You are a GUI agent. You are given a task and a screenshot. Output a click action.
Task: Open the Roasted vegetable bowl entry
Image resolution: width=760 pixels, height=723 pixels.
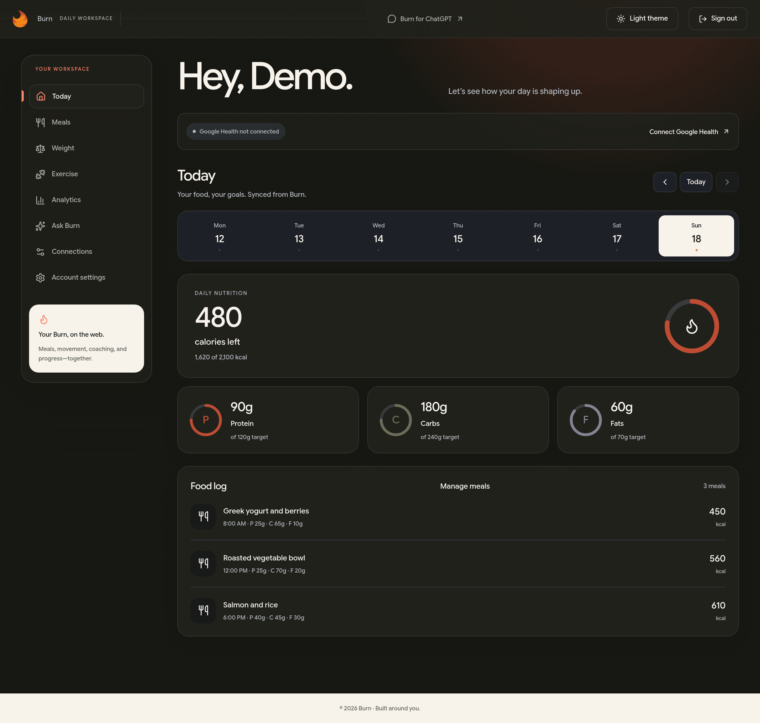click(x=458, y=564)
